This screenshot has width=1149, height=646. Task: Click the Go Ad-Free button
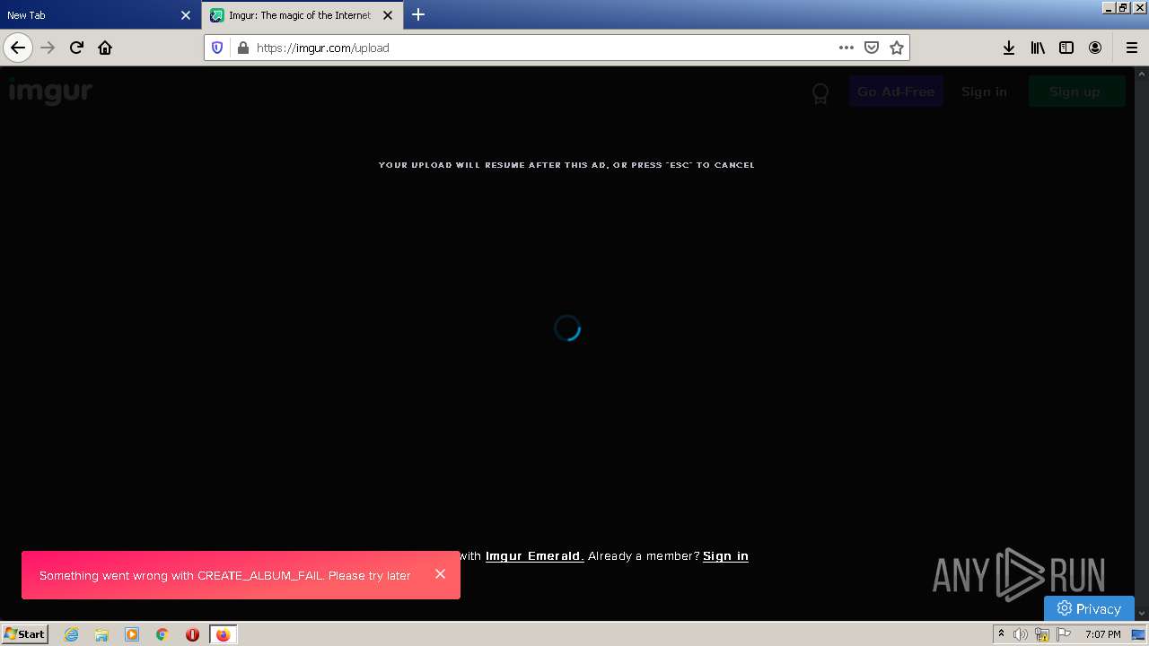point(896,92)
